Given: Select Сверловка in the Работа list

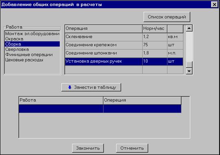Looking at the screenshot, I should 32,49.
